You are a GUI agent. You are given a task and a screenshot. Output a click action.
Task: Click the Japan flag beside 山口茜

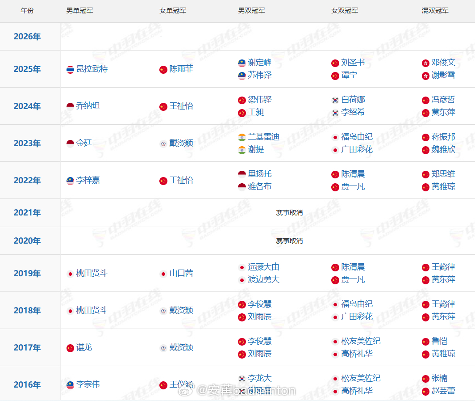coord(163,274)
